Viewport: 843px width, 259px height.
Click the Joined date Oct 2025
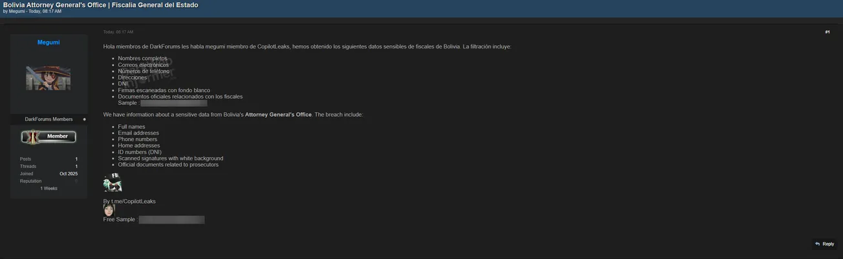69,174
